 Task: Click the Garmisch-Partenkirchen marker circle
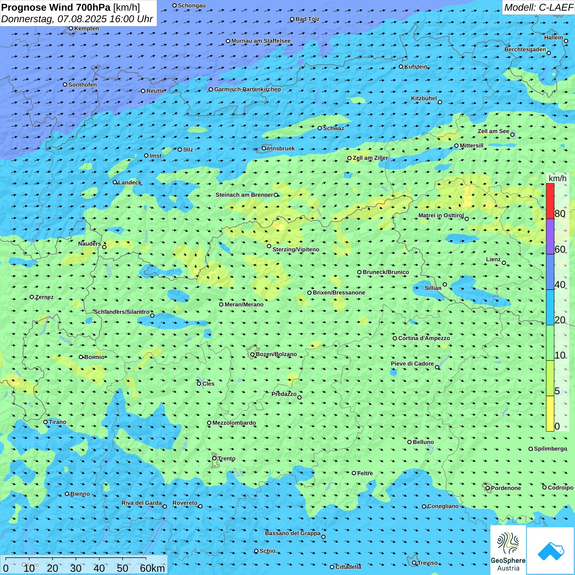coord(211,89)
